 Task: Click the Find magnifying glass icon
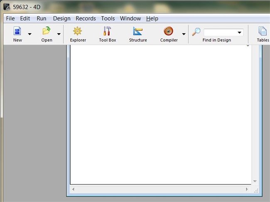pyautogui.click(x=196, y=32)
